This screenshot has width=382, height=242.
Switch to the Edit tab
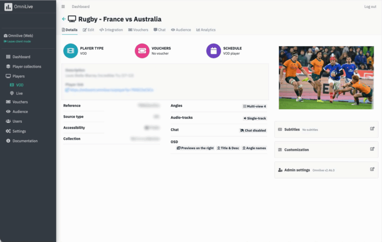coord(89,30)
